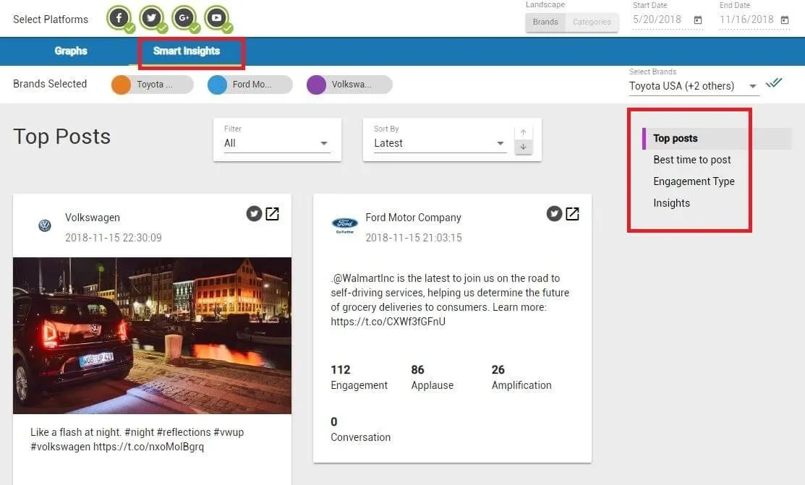Open the Start Date calendar picker
The width and height of the screenshot is (805, 485).
click(698, 20)
